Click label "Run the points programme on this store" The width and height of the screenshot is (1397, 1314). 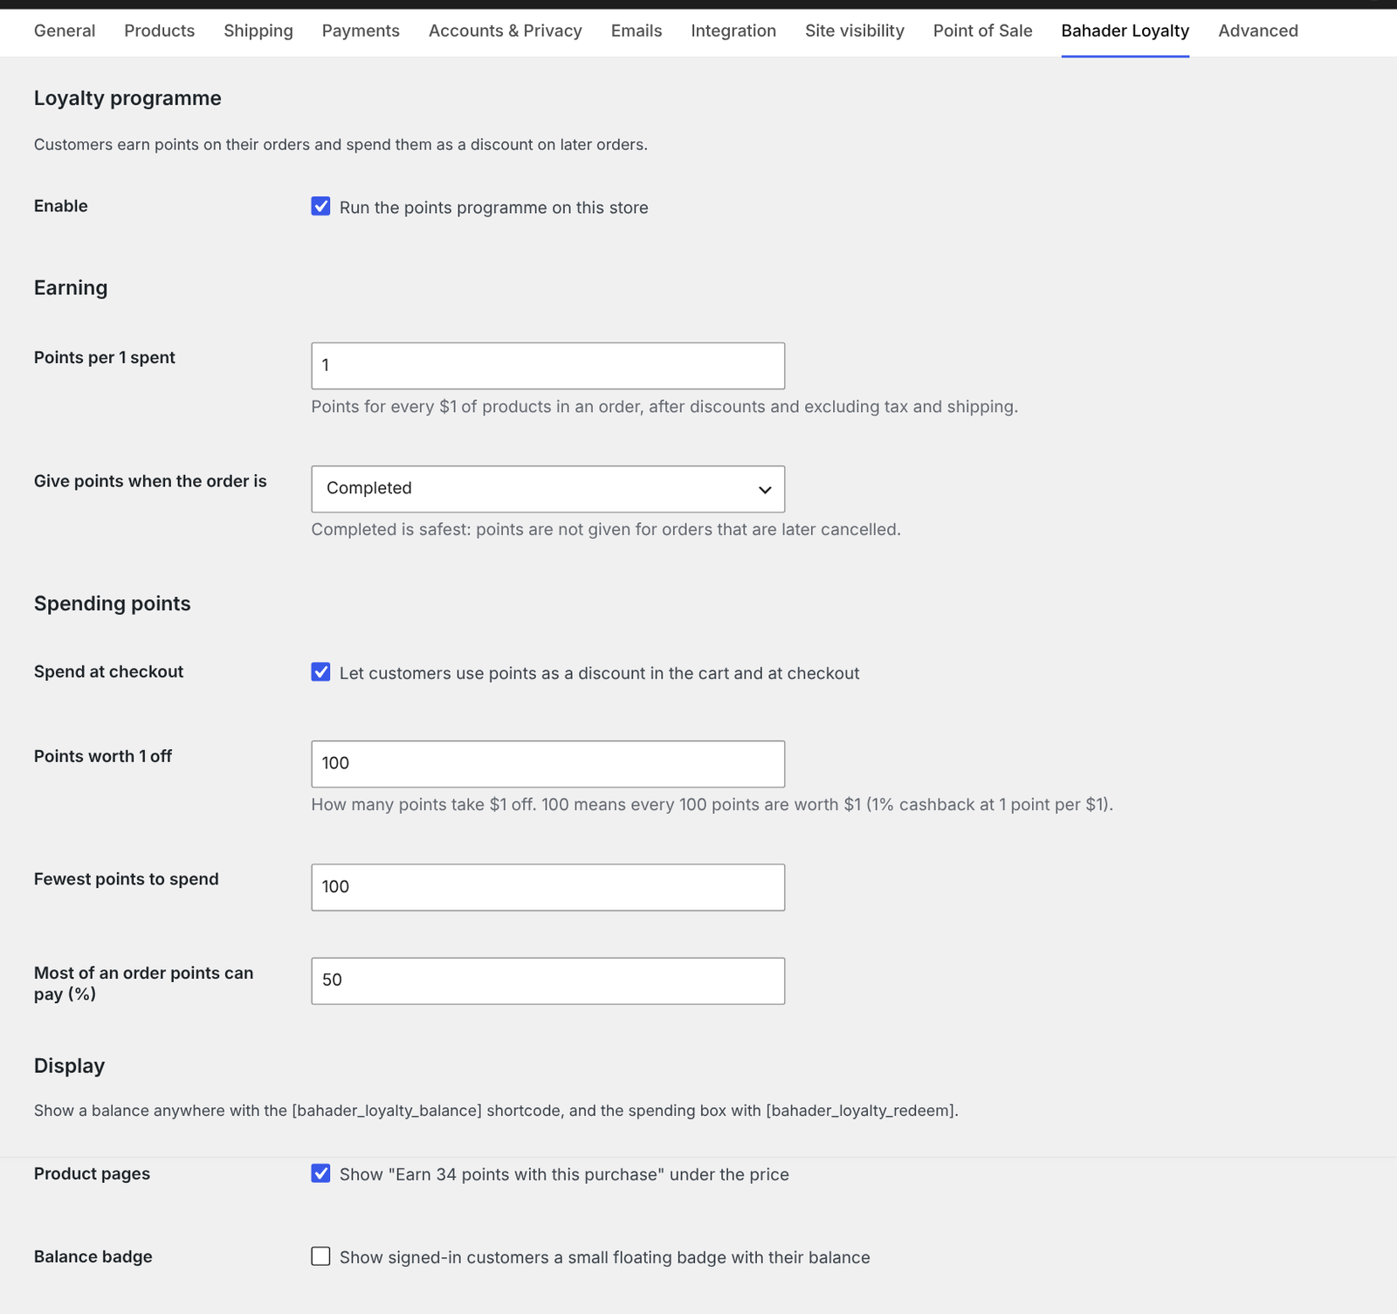click(x=493, y=208)
